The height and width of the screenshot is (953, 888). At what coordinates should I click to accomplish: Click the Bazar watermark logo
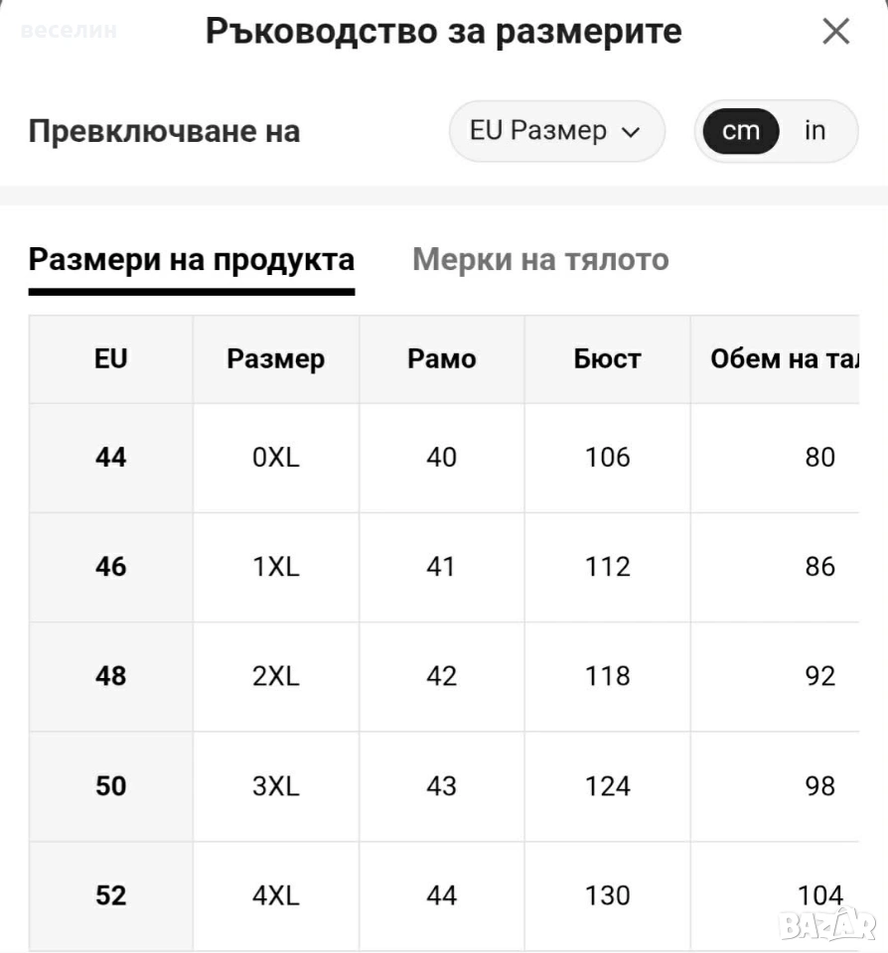coord(827,924)
